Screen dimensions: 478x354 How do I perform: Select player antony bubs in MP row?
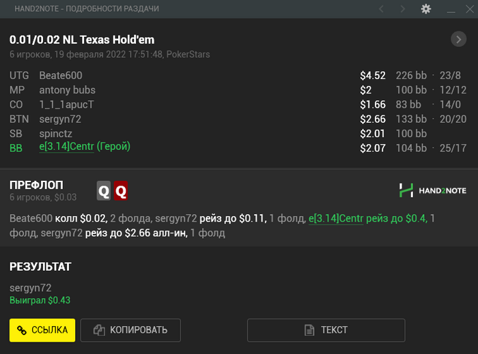click(x=68, y=90)
